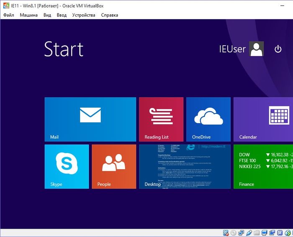
Task: Click the IEUser account name
Action: [232, 49]
